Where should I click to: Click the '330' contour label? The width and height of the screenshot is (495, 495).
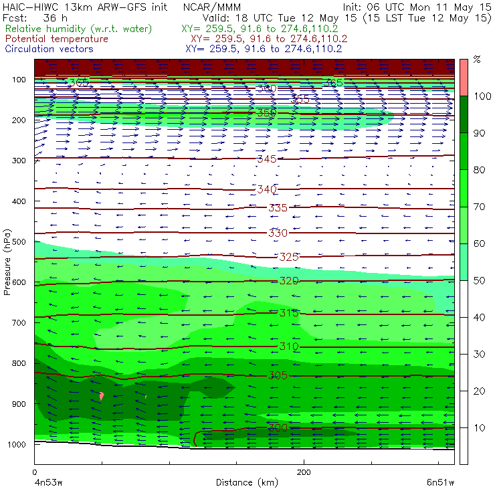pos(278,233)
